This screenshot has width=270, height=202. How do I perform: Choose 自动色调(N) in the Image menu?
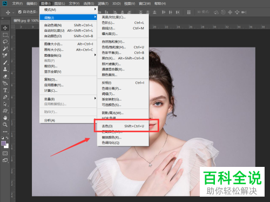69,25
